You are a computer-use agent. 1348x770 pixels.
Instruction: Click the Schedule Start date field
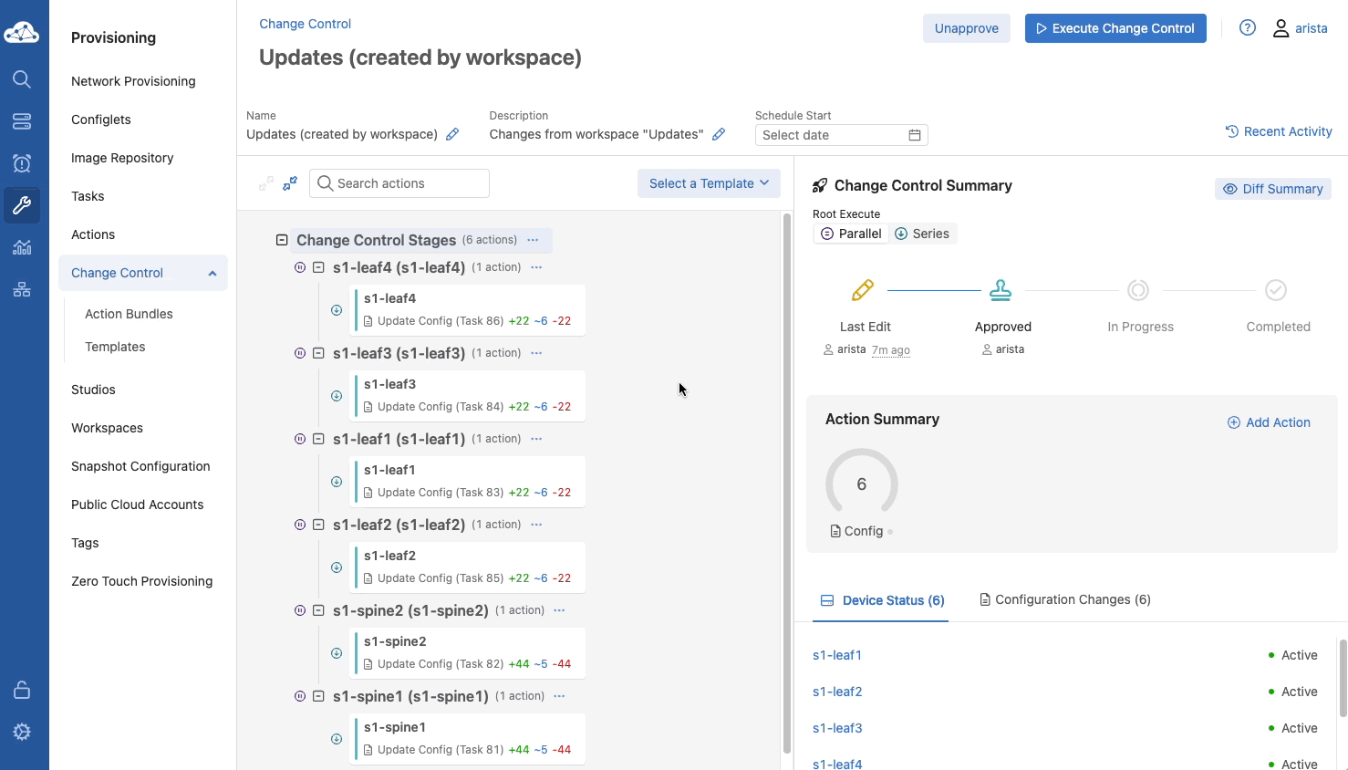841,135
